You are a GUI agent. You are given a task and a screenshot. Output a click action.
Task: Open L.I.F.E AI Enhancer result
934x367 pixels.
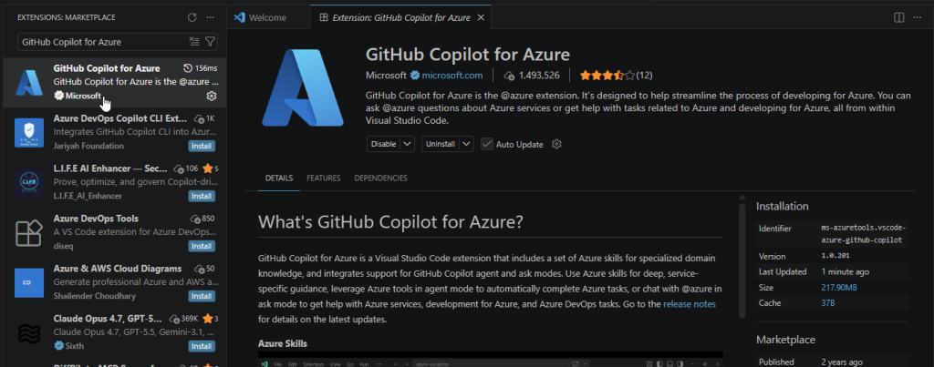tap(114, 182)
